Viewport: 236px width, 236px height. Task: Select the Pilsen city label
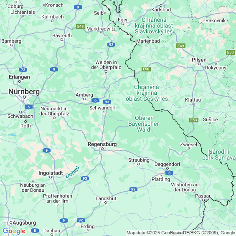tap(199, 60)
